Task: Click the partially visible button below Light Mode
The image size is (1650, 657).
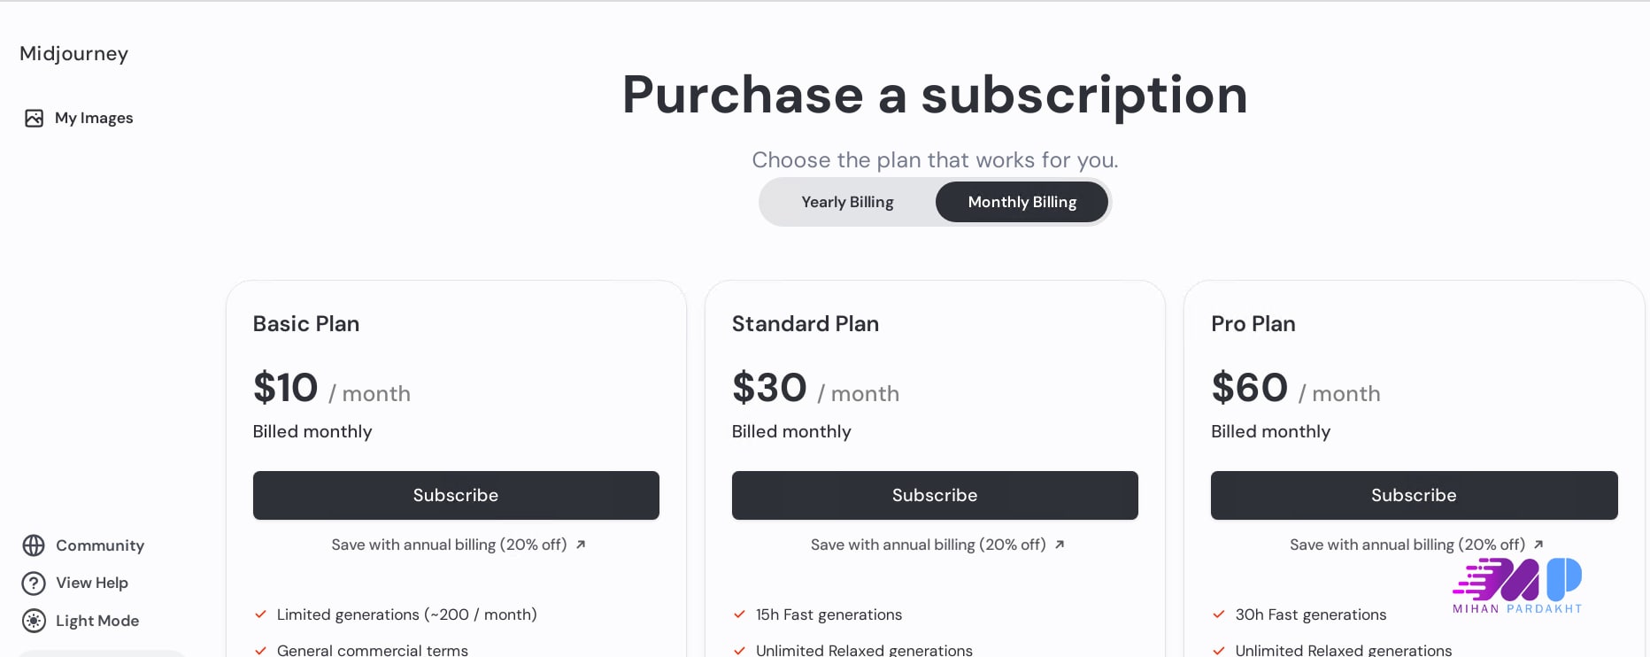Action: point(102,653)
